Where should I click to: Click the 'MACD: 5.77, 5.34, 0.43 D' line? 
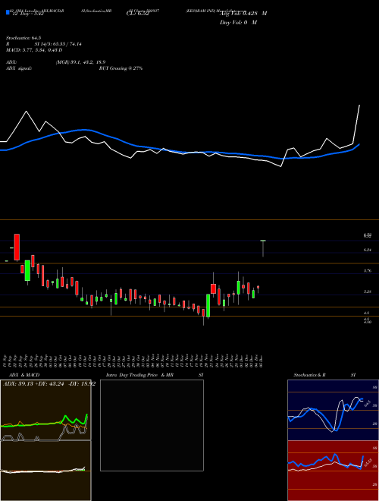pyautogui.click(x=34, y=50)
